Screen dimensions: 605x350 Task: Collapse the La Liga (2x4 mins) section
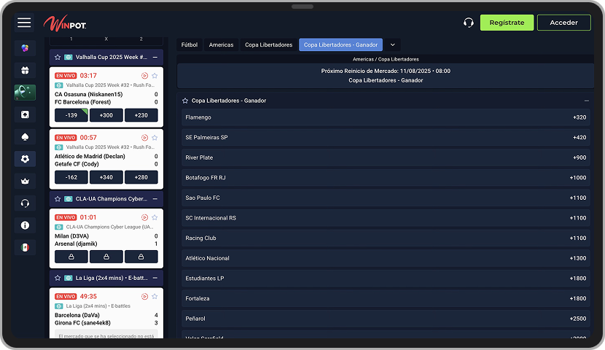[x=155, y=278]
